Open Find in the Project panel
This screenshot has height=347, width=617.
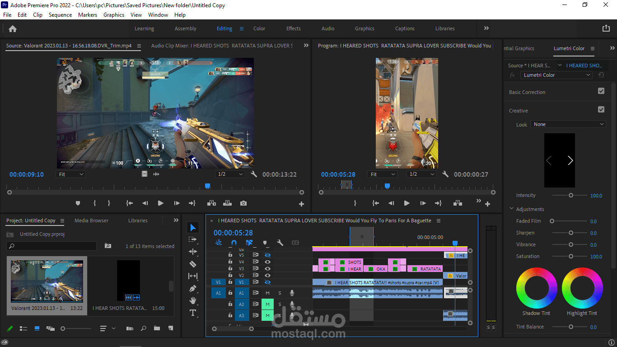click(143, 328)
